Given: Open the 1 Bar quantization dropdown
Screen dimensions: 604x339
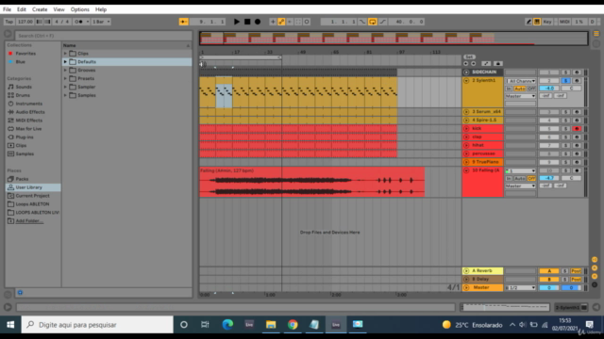Looking at the screenshot, I should pyautogui.click(x=101, y=22).
